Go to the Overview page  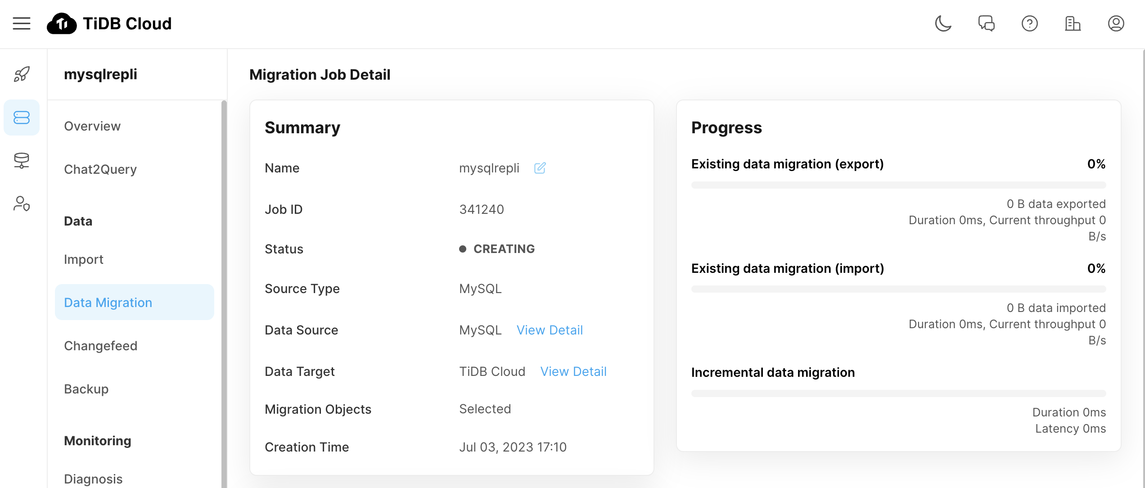[x=92, y=126]
